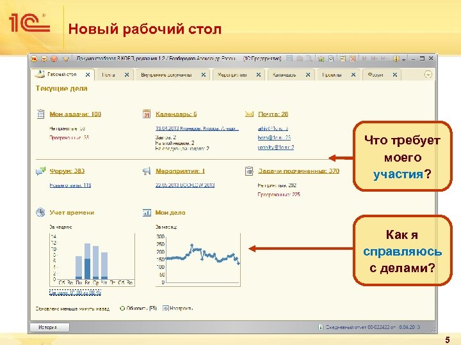Click the yellow info icon in title bar

(x=396, y=59)
